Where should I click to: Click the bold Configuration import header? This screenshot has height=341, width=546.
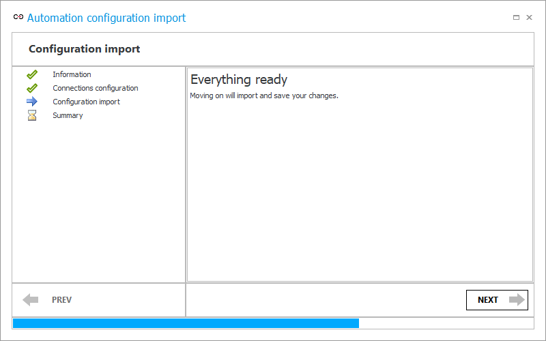(x=84, y=49)
